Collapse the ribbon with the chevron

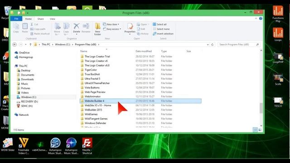[256, 19]
